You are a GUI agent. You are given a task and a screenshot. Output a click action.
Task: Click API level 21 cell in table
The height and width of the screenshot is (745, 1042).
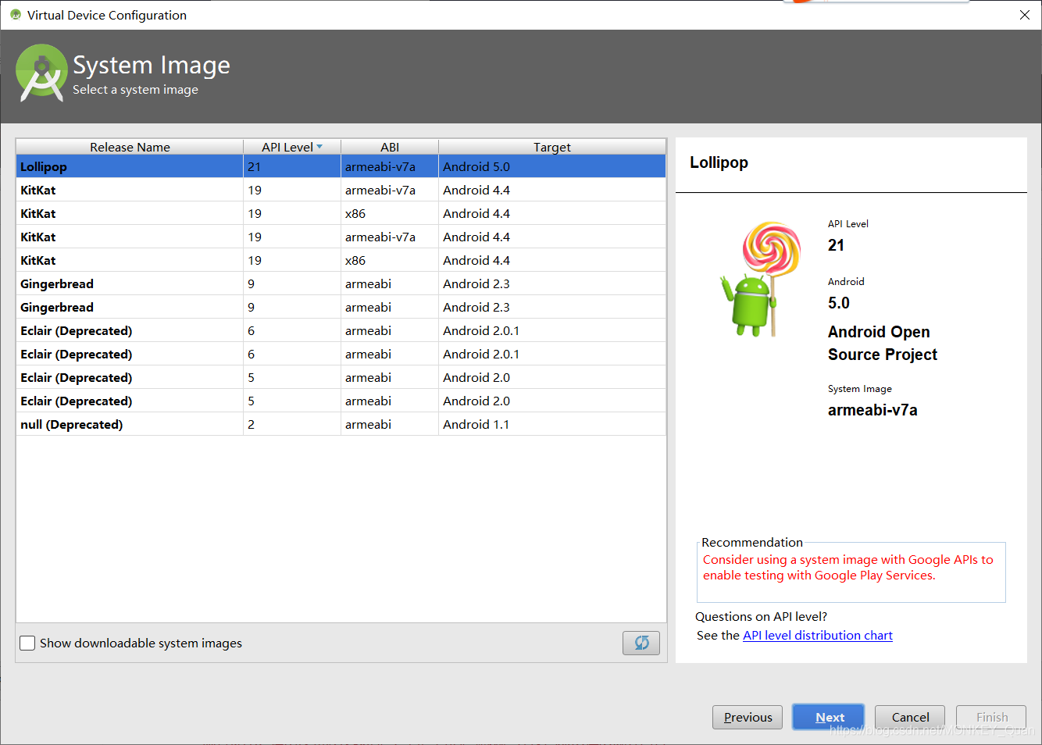point(292,166)
